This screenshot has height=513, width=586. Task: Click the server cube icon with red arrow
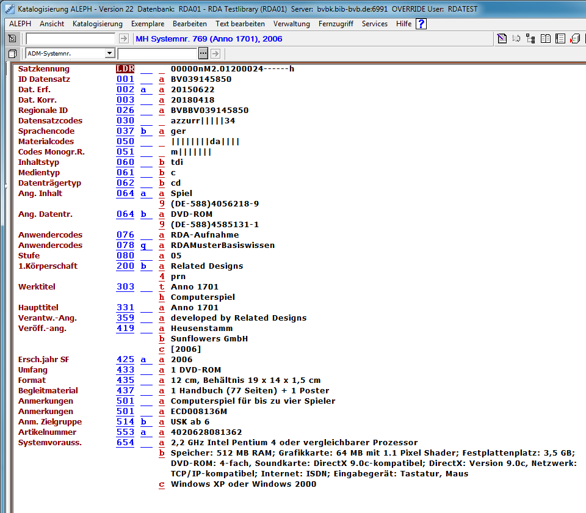click(574, 38)
